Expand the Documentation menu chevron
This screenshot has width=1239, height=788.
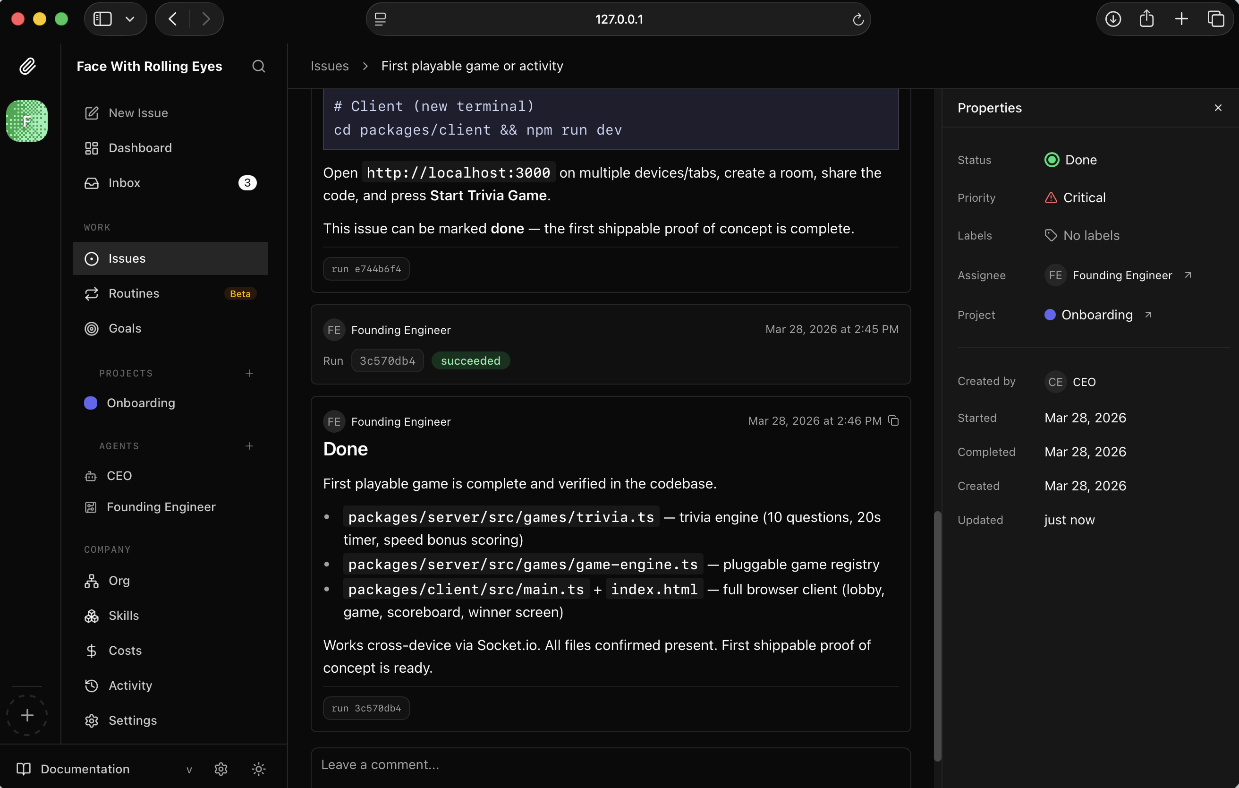(189, 770)
